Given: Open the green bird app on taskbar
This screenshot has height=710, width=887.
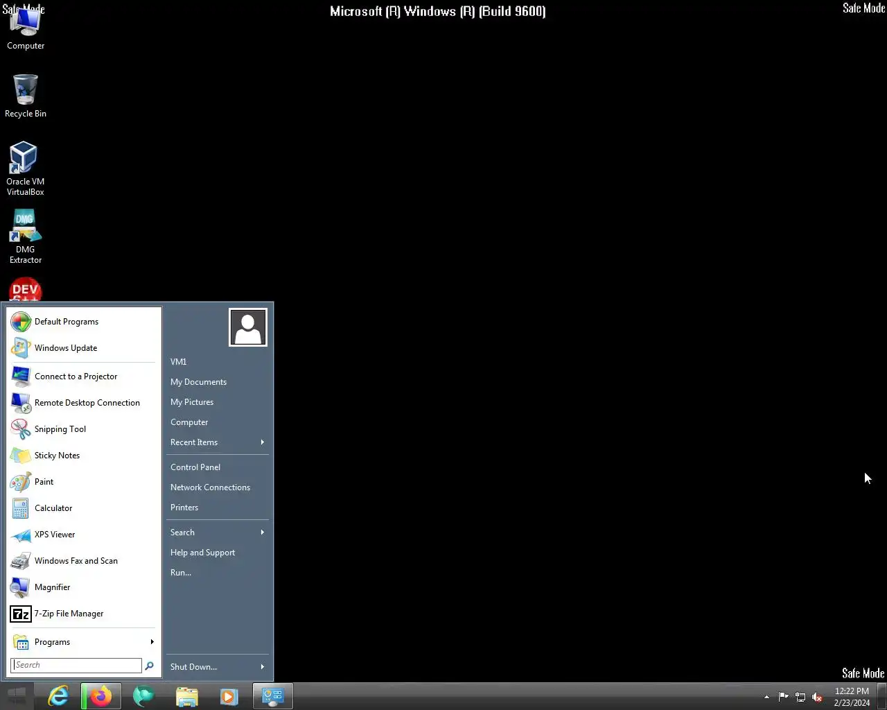Looking at the screenshot, I should coord(143,696).
